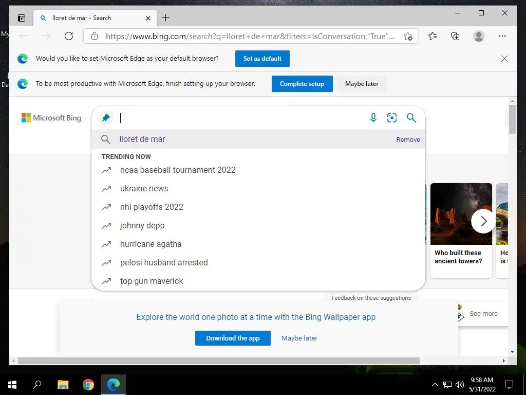Click the pin icon in search box
This screenshot has height=395, width=526.
(106, 118)
